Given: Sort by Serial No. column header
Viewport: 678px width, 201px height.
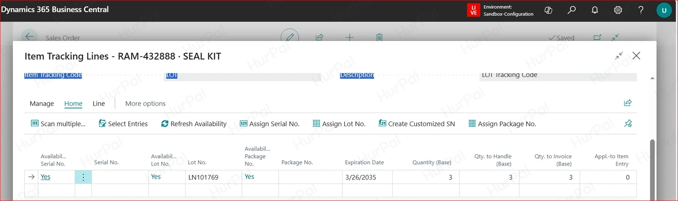Looking at the screenshot, I should [106, 162].
